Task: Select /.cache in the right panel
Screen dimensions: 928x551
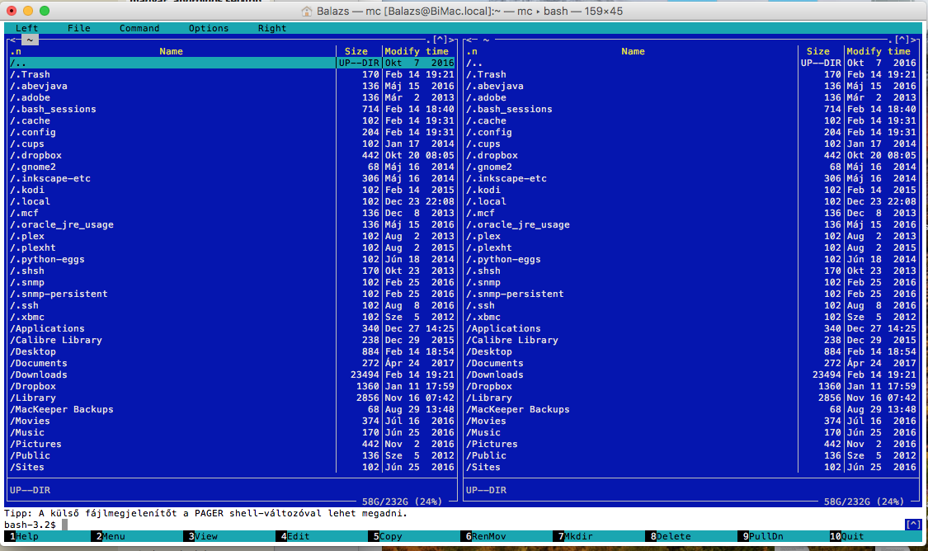Action: coord(691,120)
